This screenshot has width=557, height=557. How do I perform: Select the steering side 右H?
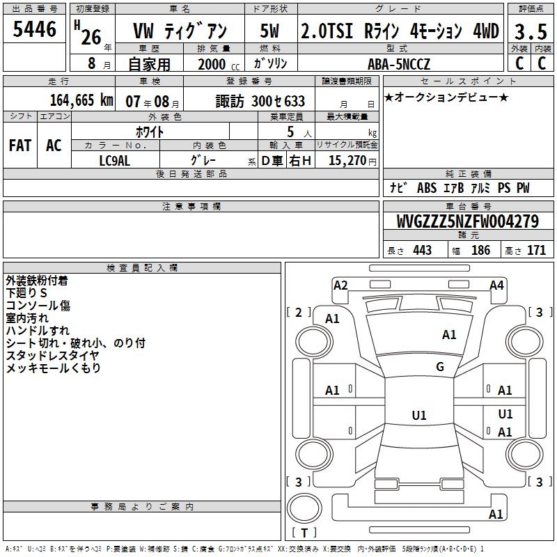coord(300,161)
